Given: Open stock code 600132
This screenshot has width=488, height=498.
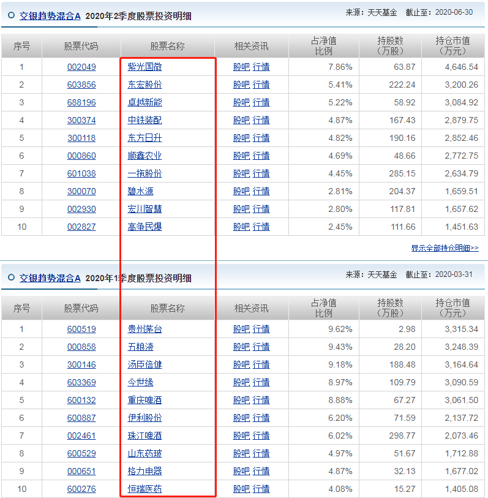Looking at the screenshot, I should point(81,400).
